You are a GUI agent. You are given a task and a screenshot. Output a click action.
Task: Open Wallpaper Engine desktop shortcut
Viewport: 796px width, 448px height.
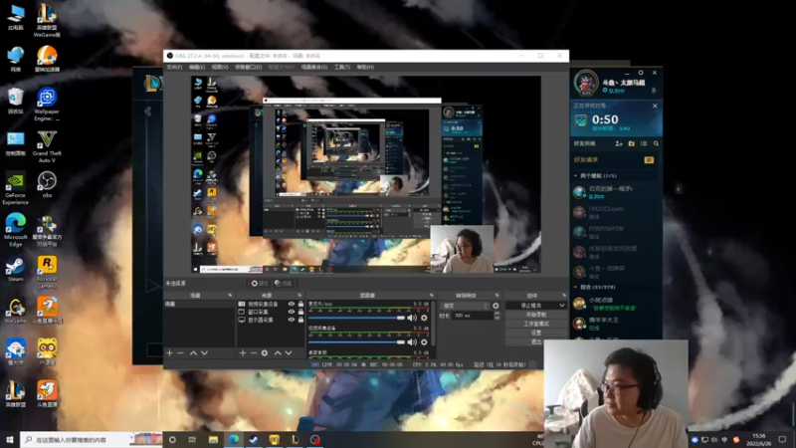(47, 105)
